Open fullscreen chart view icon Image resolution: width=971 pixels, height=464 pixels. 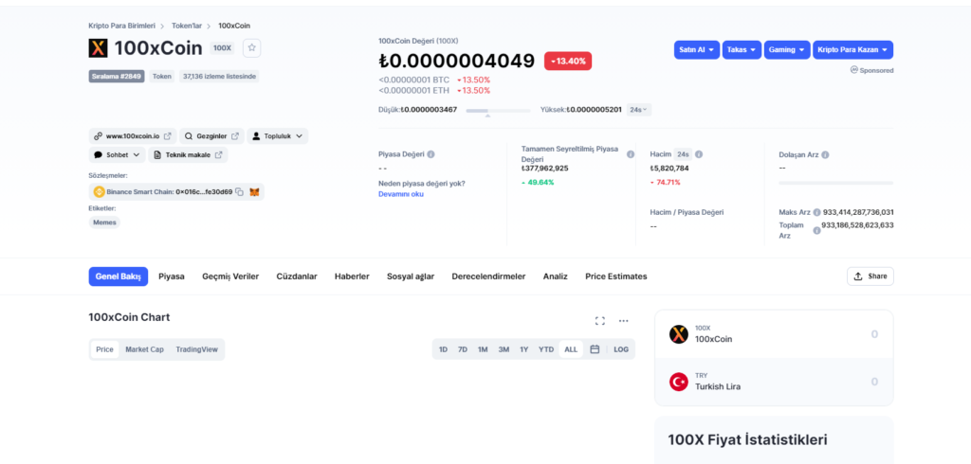[x=599, y=320]
